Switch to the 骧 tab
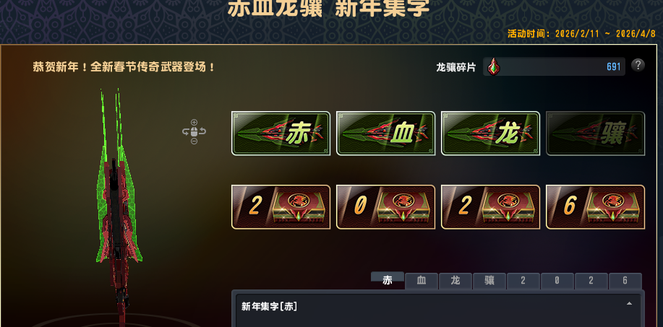 click(x=489, y=281)
